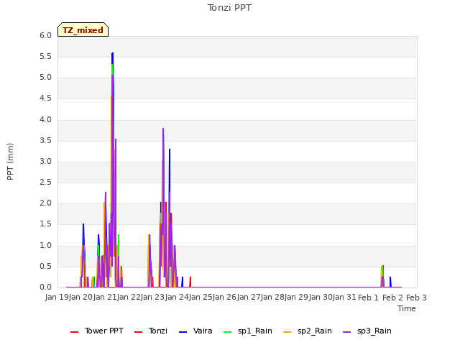Click the purple sp3_Rain peak near 3.8
The width and height of the screenshot is (460, 345).
pyautogui.click(x=163, y=129)
